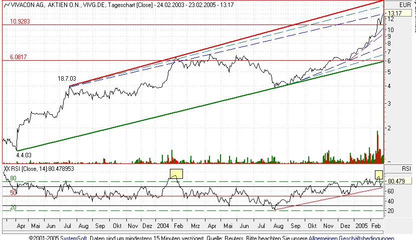
Task: Click the 3 price axis label
Action: [389, 104]
